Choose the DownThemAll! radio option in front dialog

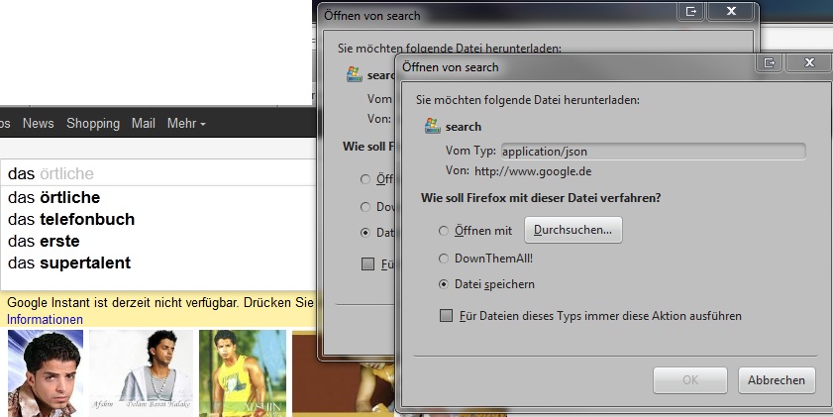tap(444, 259)
